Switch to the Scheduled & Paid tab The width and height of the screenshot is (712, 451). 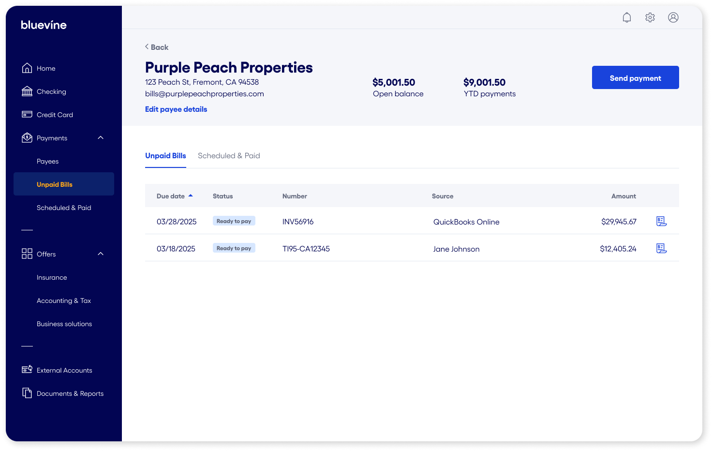click(229, 155)
